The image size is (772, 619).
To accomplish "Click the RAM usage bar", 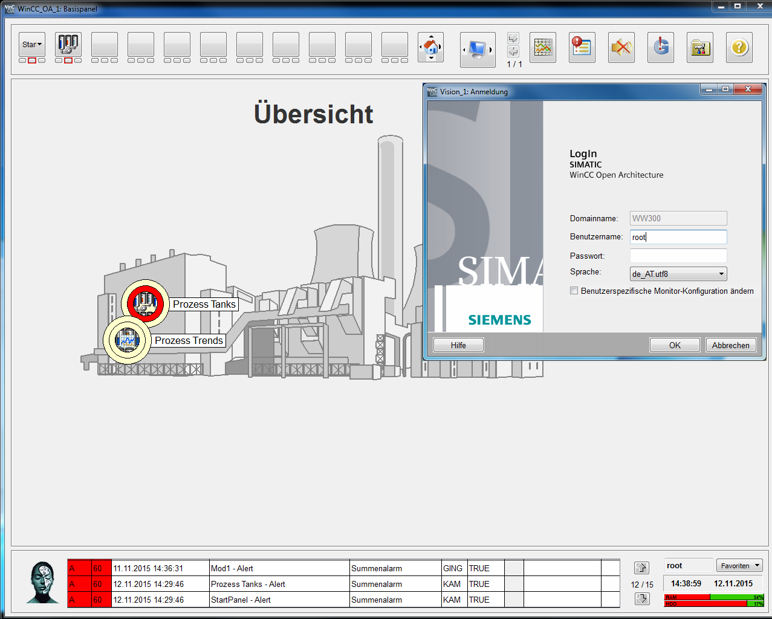I will tap(714, 597).
